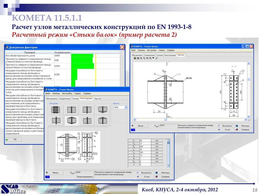Image resolution: width=259 pixels, height=194 pixels.
Task: Click right arrow of drawing horizontal scrollbar
Action: (246, 119)
